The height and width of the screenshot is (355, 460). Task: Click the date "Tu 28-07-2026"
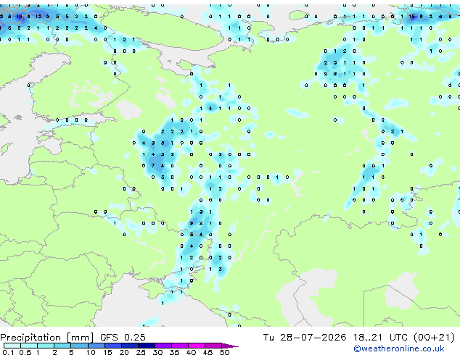pos(304,338)
